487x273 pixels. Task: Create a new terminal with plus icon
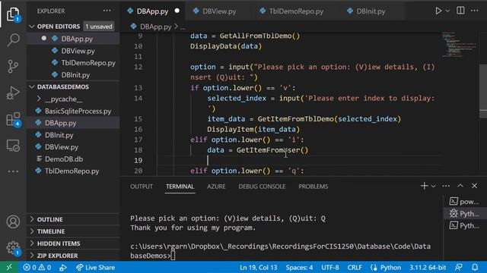pyautogui.click(x=425, y=186)
